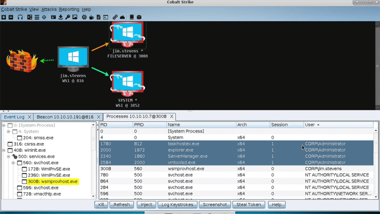Click the chain link host file icon
This screenshot has width=380, height=214.
point(115,17)
